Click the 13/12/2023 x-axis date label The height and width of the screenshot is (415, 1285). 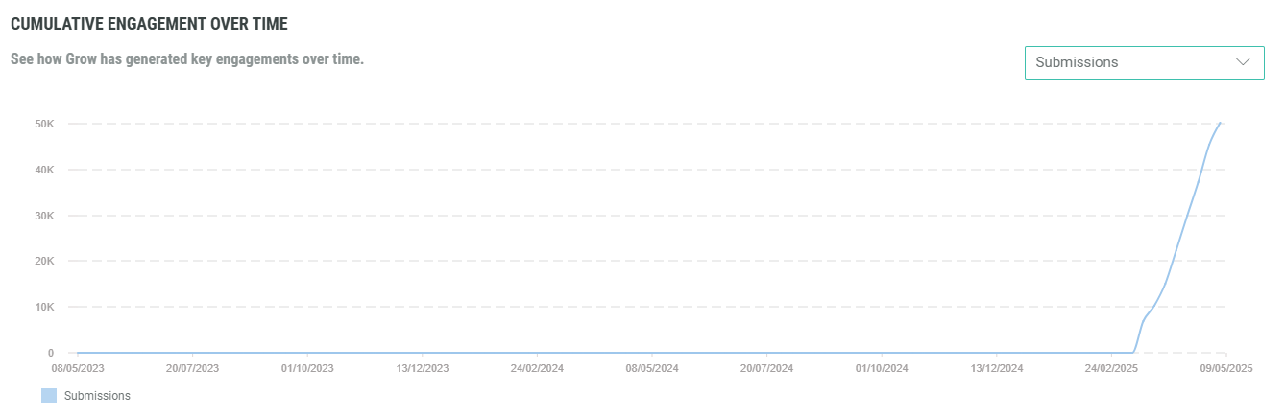click(x=423, y=367)
